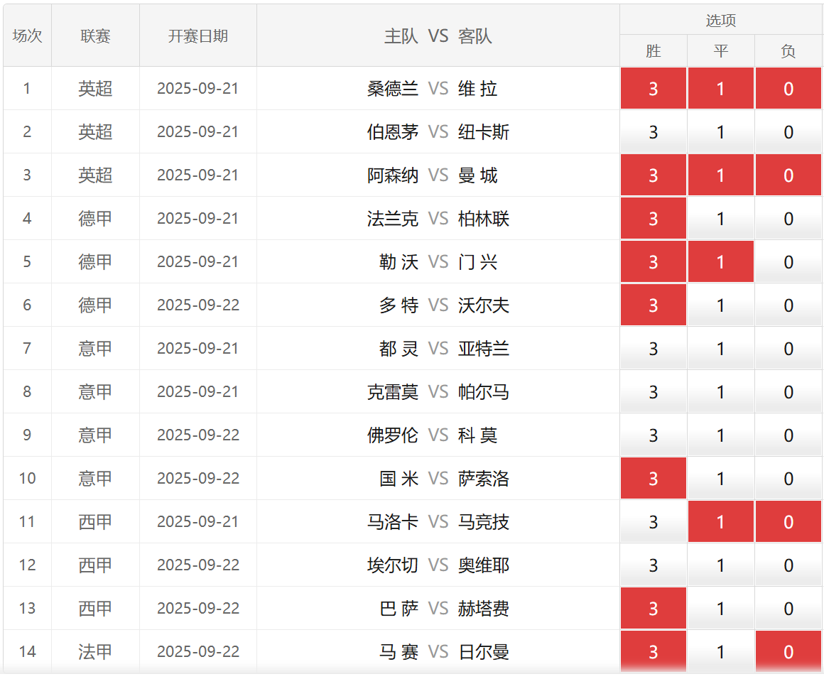
Task: Deselect loss option for 马赛 VS 日尔曼
Action: [788, 651]
